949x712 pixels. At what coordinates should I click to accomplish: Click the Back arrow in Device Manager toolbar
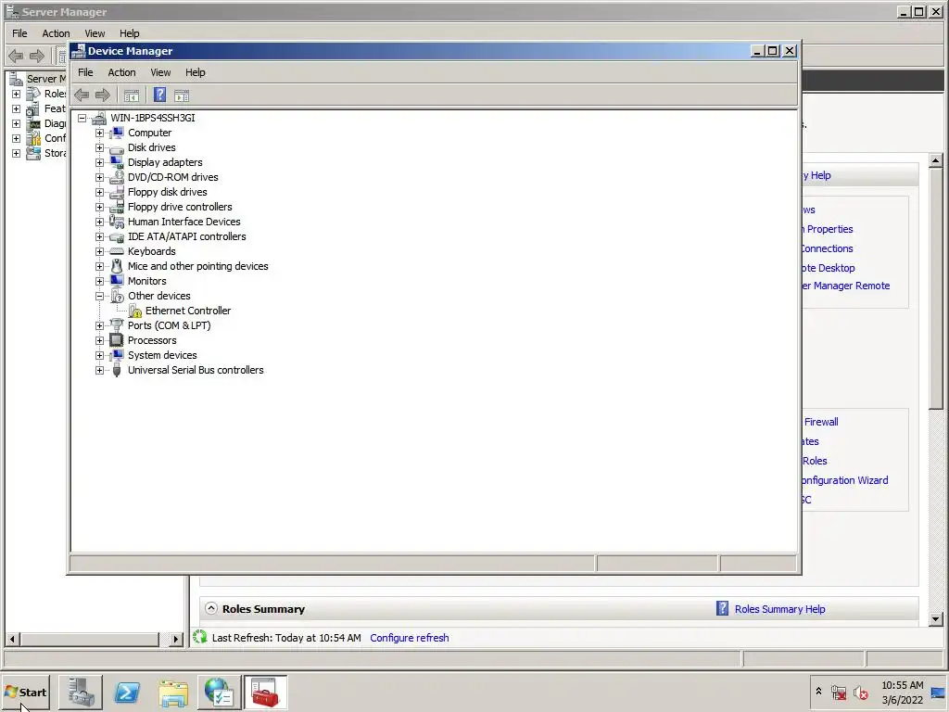click(x=82, y=95)
